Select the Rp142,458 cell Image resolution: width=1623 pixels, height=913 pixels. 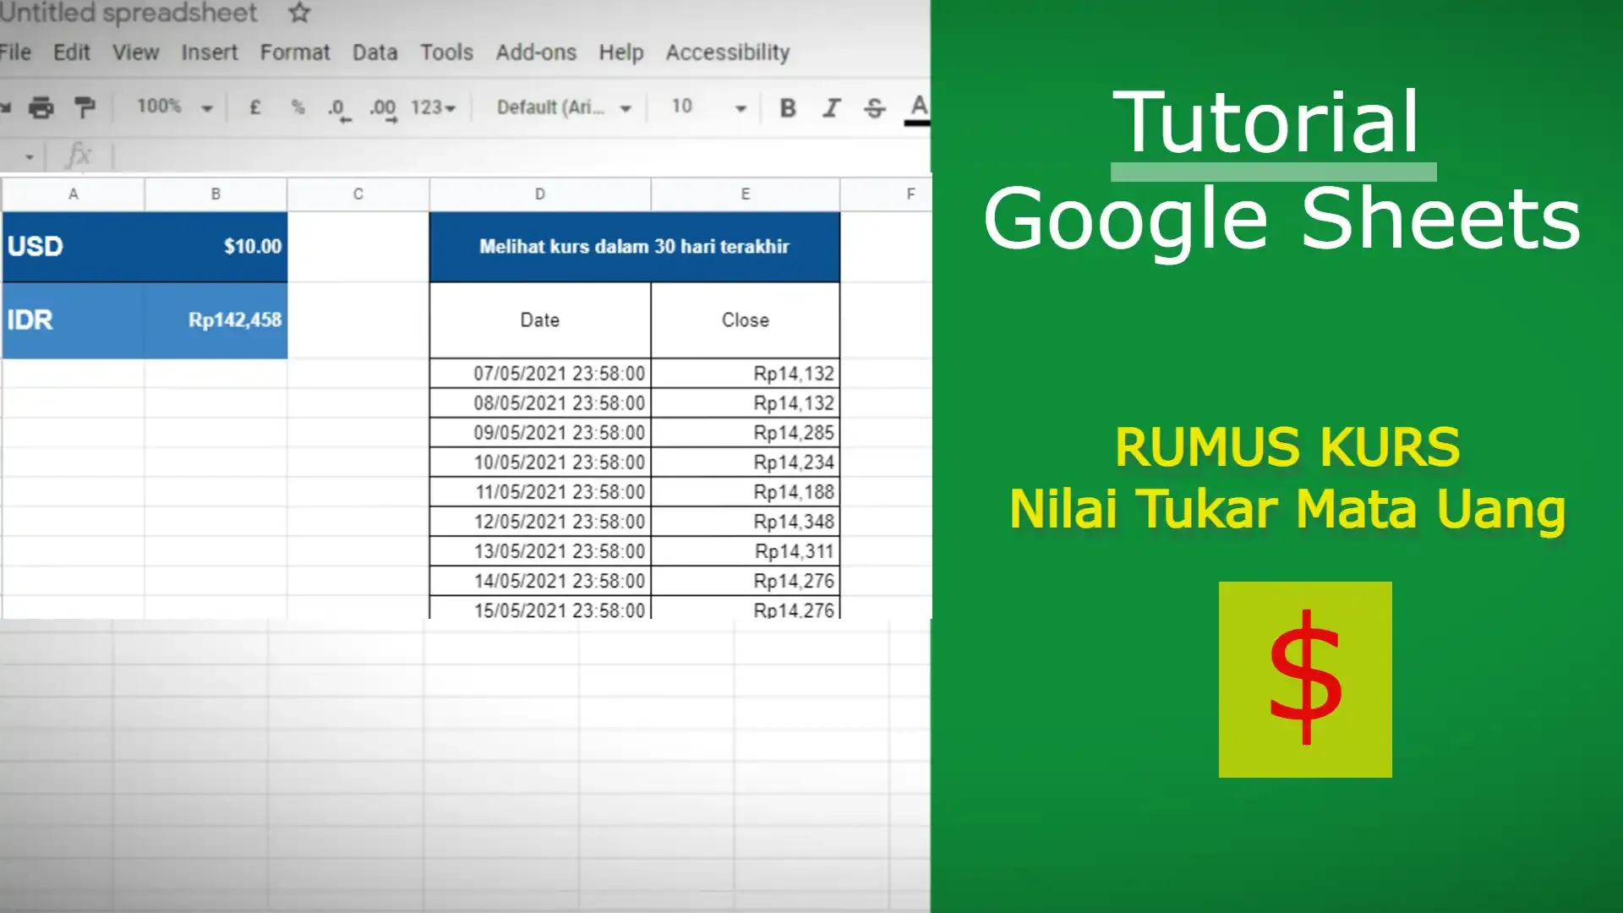[x=216, y=320]
